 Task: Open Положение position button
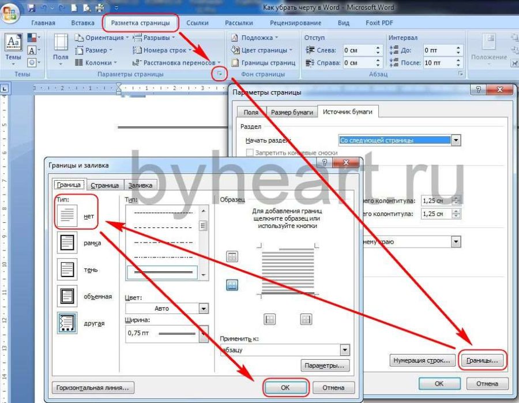(489, 49)
